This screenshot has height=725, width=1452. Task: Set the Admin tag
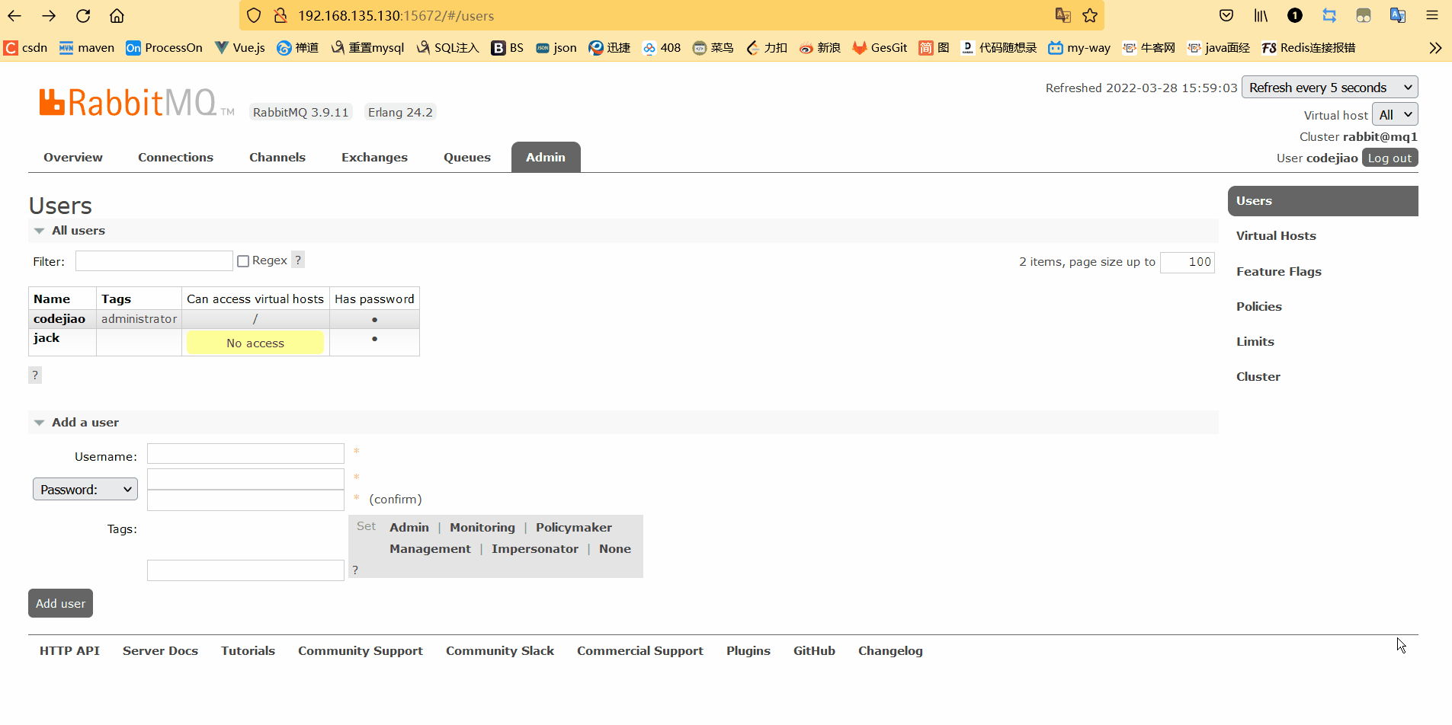click(409, 528)
